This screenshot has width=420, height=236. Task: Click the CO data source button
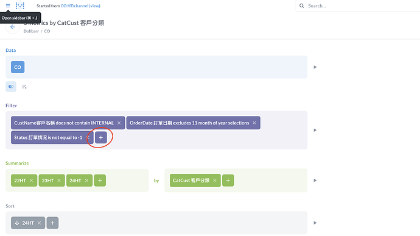click(18, 67)
